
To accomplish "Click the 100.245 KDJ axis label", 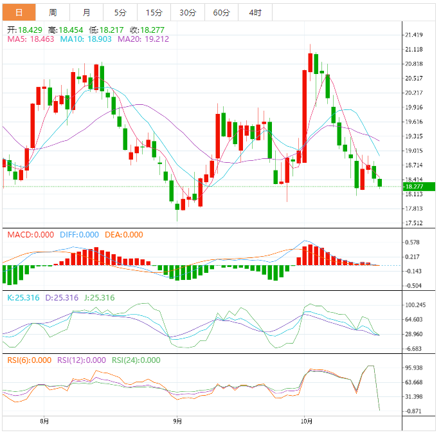I will pyautogui.click(x=415, y=305).
